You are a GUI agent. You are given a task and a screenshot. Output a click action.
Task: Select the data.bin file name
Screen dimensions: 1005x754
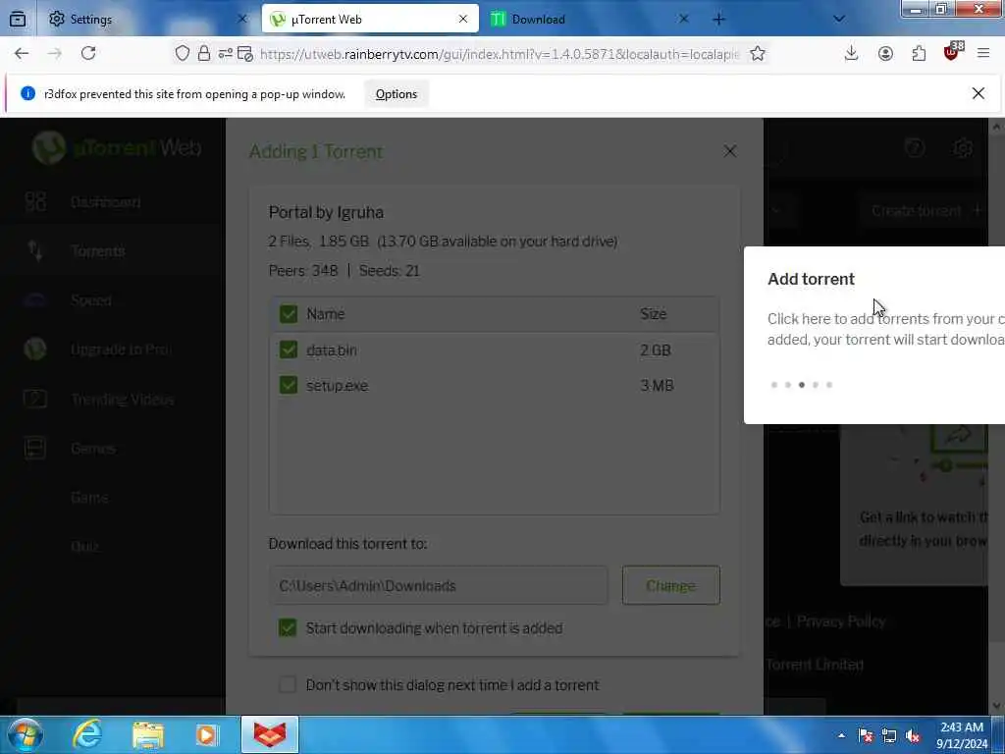[332, 350]
